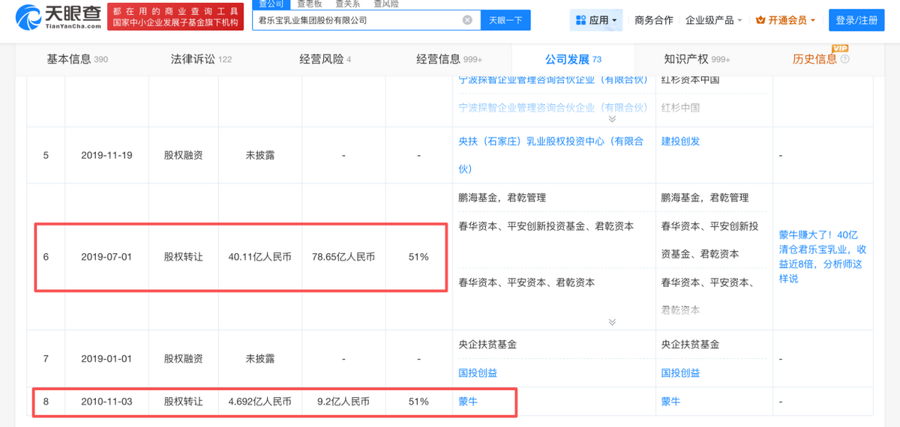Click the amount 40.11亿人民币

[260, 257]
